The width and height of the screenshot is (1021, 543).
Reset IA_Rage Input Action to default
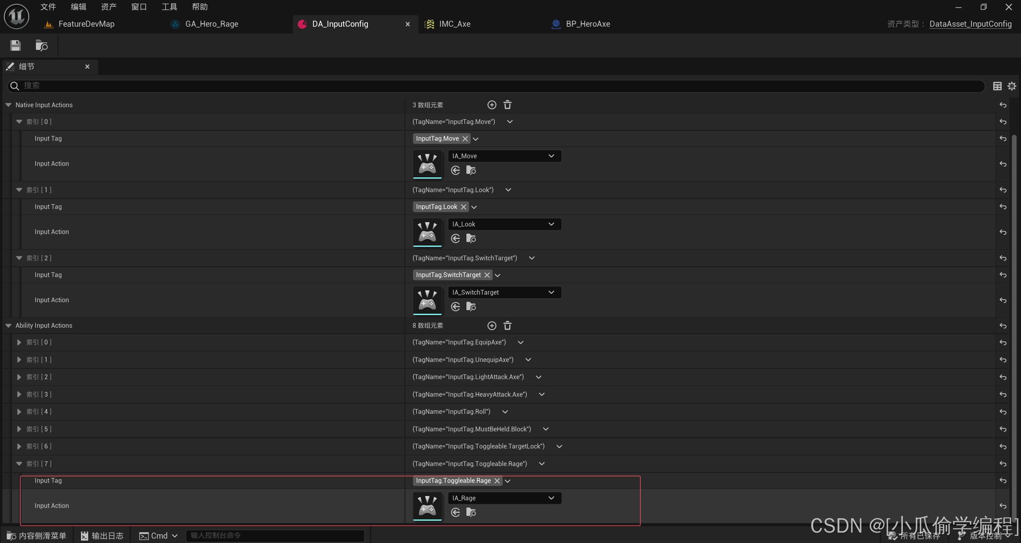pos(1003,506)
